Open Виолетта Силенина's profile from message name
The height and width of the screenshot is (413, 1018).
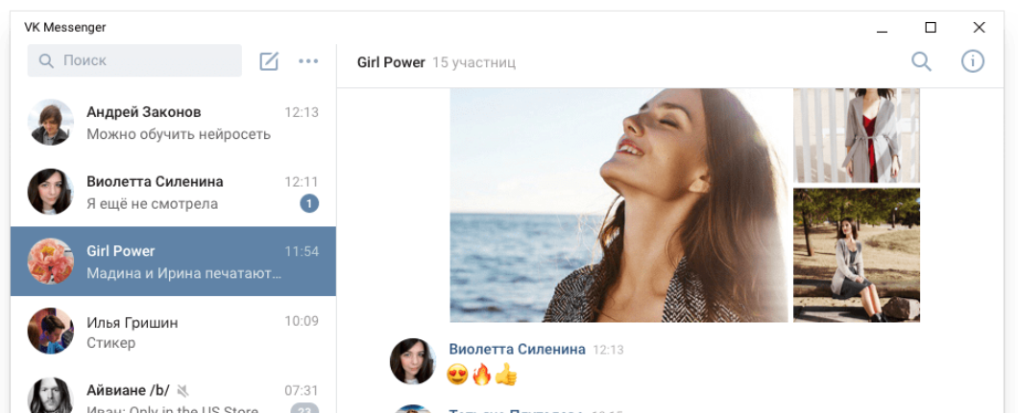(517, 350)
